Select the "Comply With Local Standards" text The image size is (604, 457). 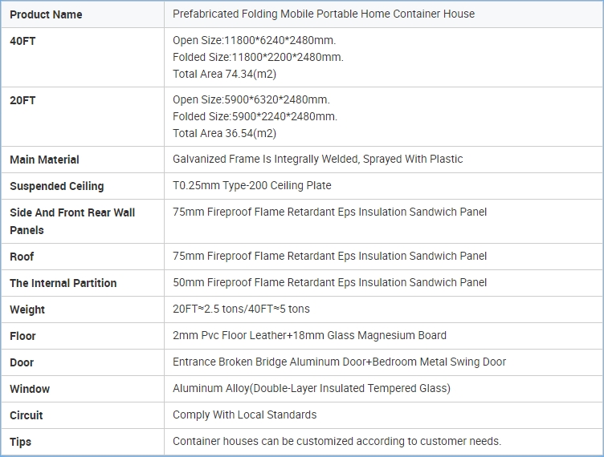[244, 415]
